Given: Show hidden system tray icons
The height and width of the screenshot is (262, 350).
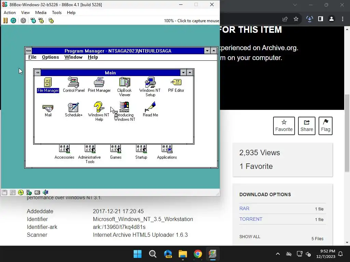Looking at the screenshot, I should [x=278, y=254].
